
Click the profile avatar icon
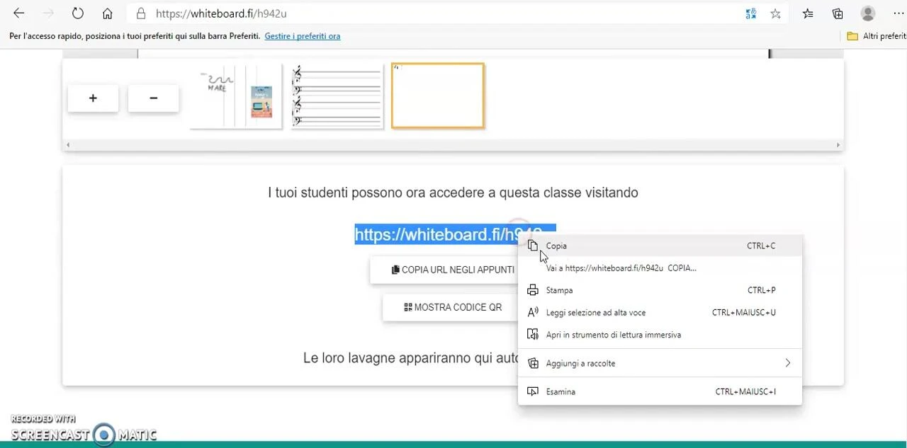(x=867, y=13)
